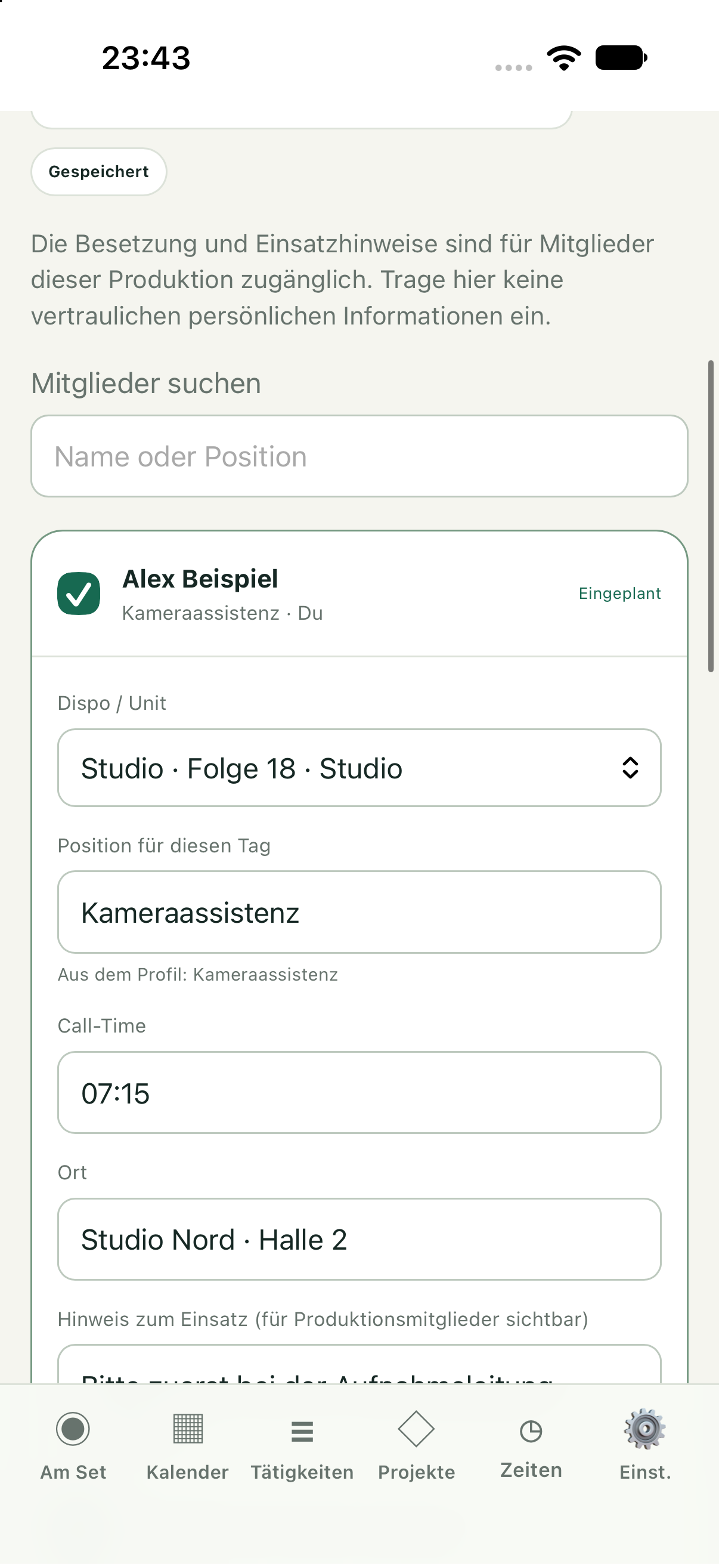
Task: Open the Tätigkeiten list icon
Action: click(302, 1431)
